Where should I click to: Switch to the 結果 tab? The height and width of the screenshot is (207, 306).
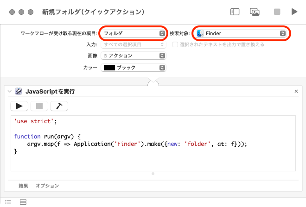point(23,186)
